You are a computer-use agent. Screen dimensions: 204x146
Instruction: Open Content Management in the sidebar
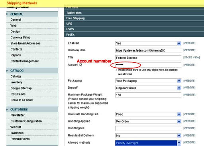click(32, 61)
